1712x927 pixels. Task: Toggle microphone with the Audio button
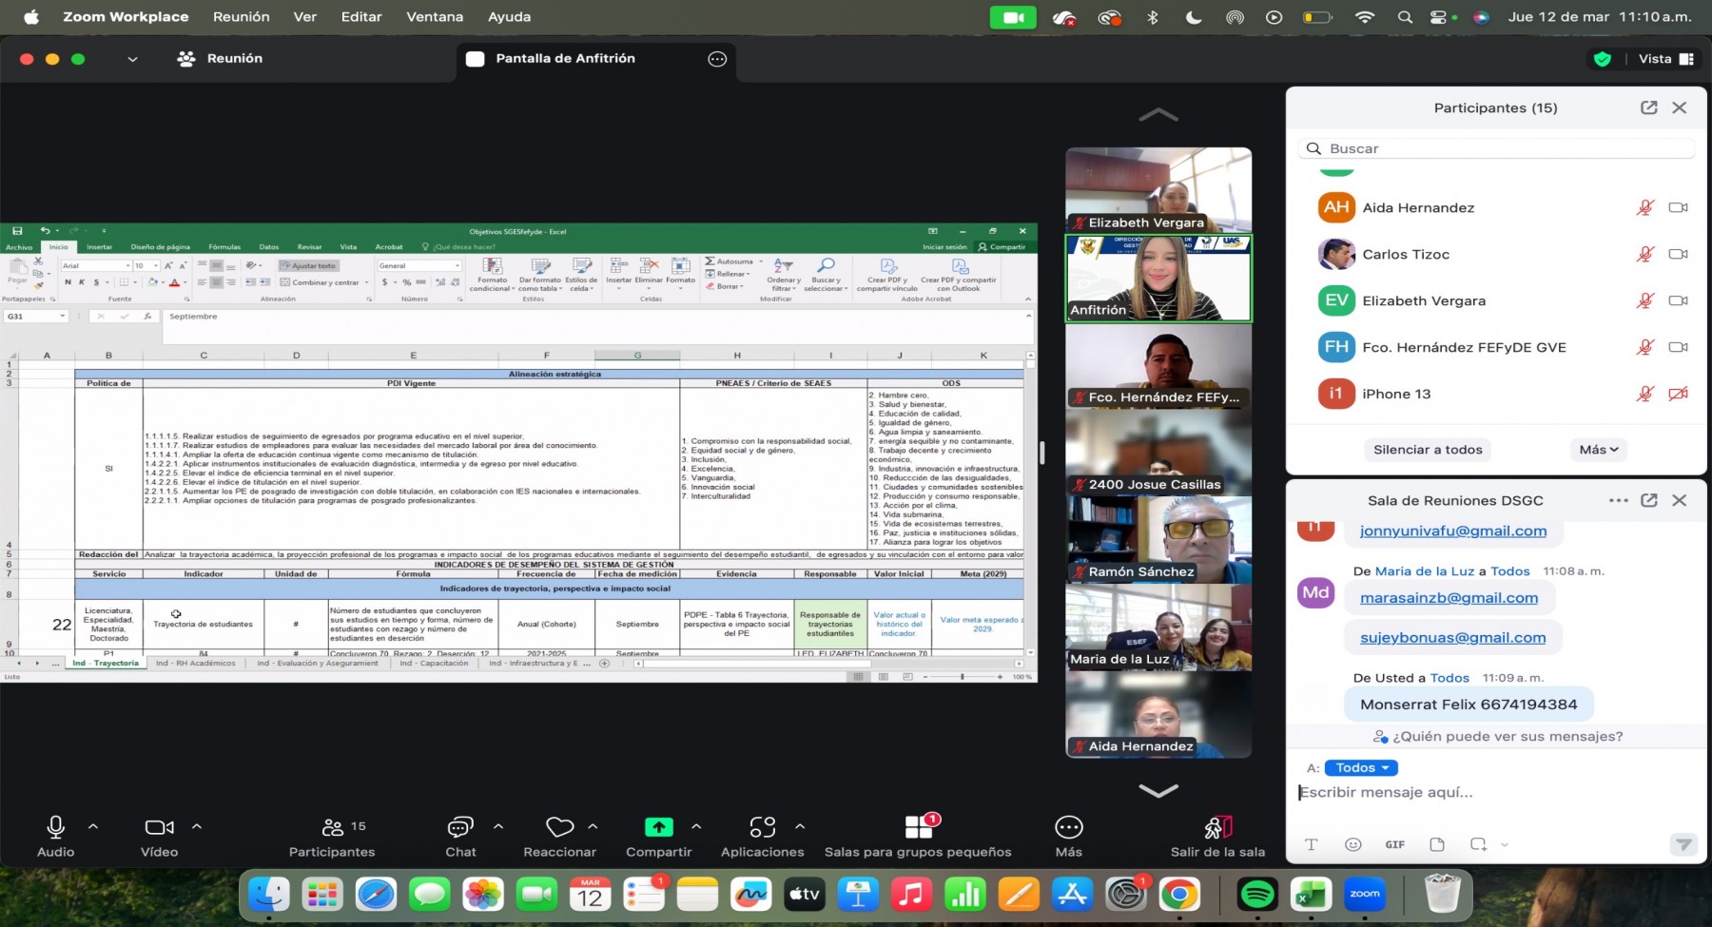click(56, 827)
